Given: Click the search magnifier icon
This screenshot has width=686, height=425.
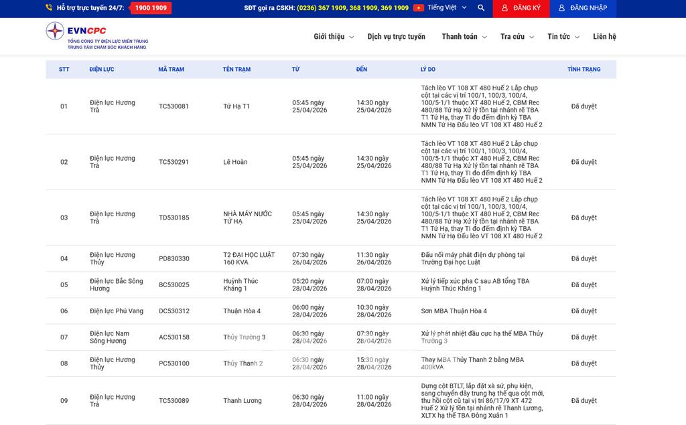Looking at the screenshot, I should tap(481, 8).
